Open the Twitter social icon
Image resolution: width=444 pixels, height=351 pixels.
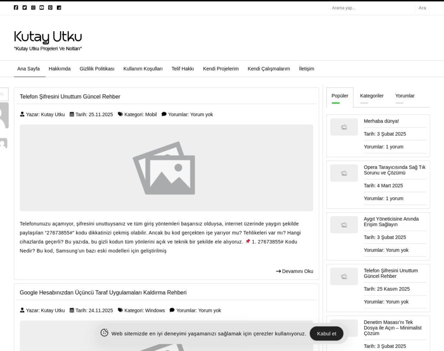pyautogui.click(x=25, y=8)
